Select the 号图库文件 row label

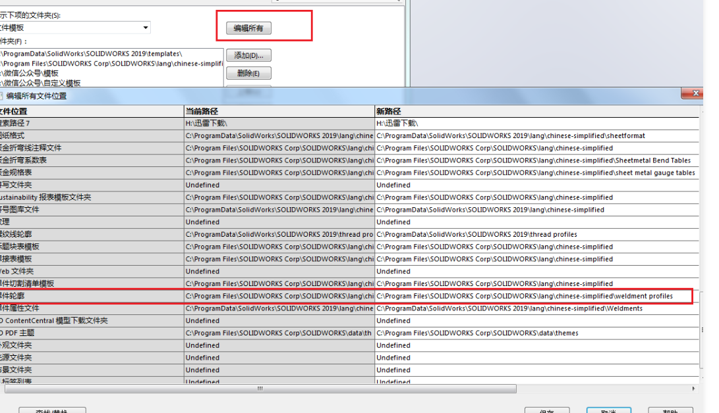coord(92,210)
